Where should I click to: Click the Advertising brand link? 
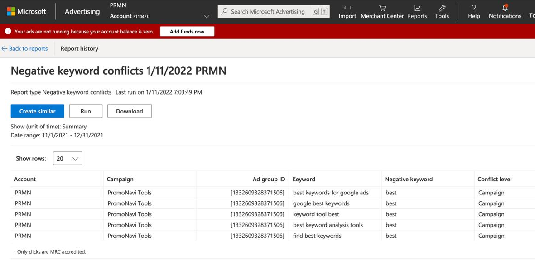coord(82,12)
